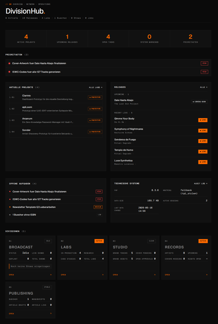Open the Prioritaeten stat tile

point(191,39)
